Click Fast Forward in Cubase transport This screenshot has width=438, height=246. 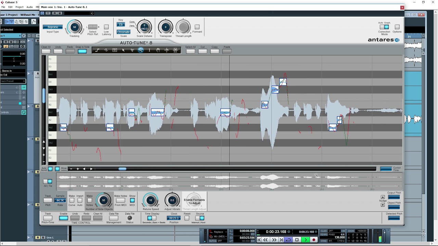274,240
